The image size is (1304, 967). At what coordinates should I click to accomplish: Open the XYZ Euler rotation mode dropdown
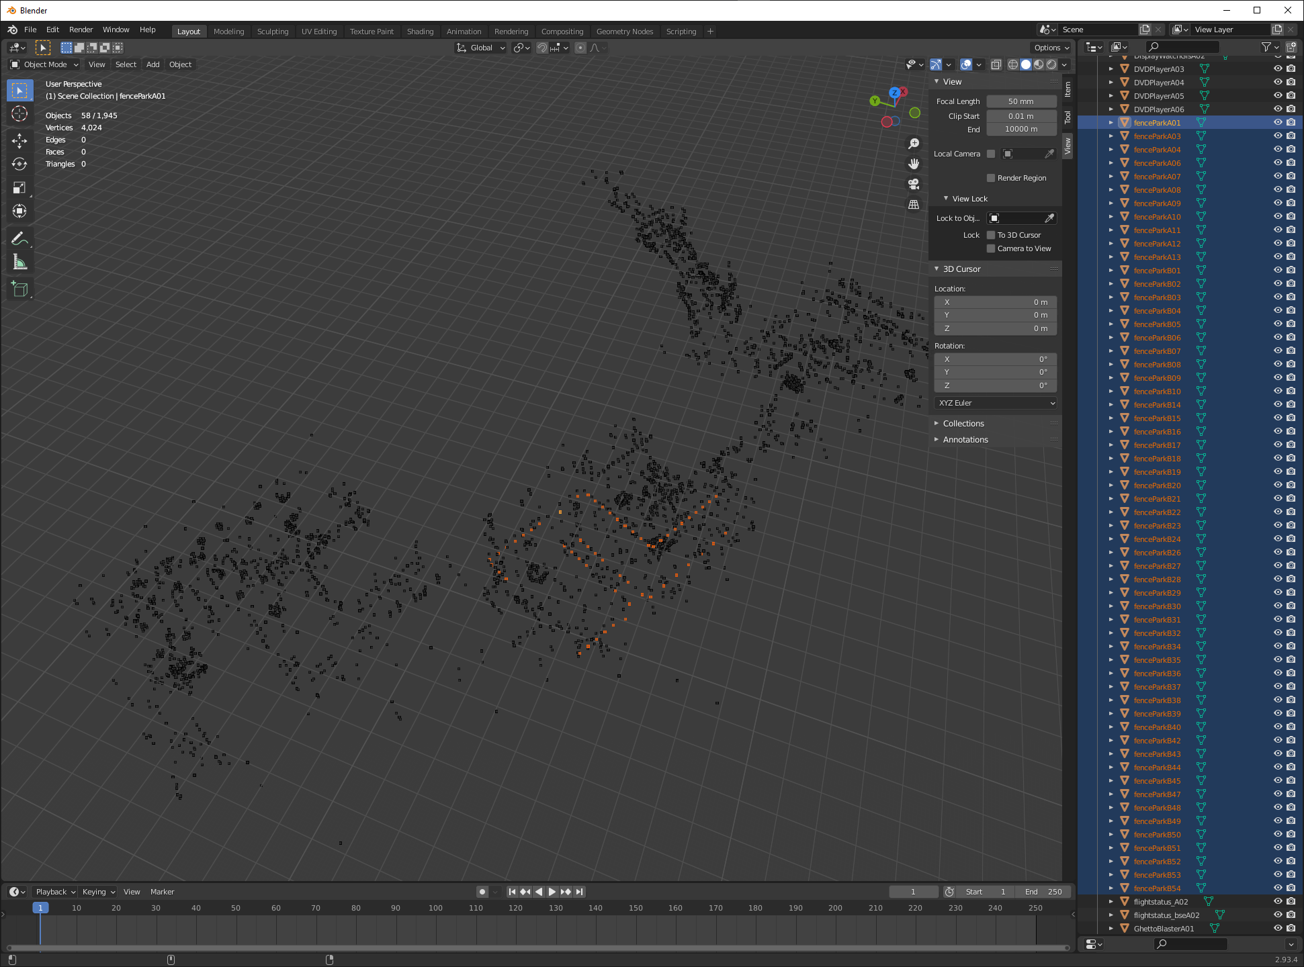tap(996, 403)
